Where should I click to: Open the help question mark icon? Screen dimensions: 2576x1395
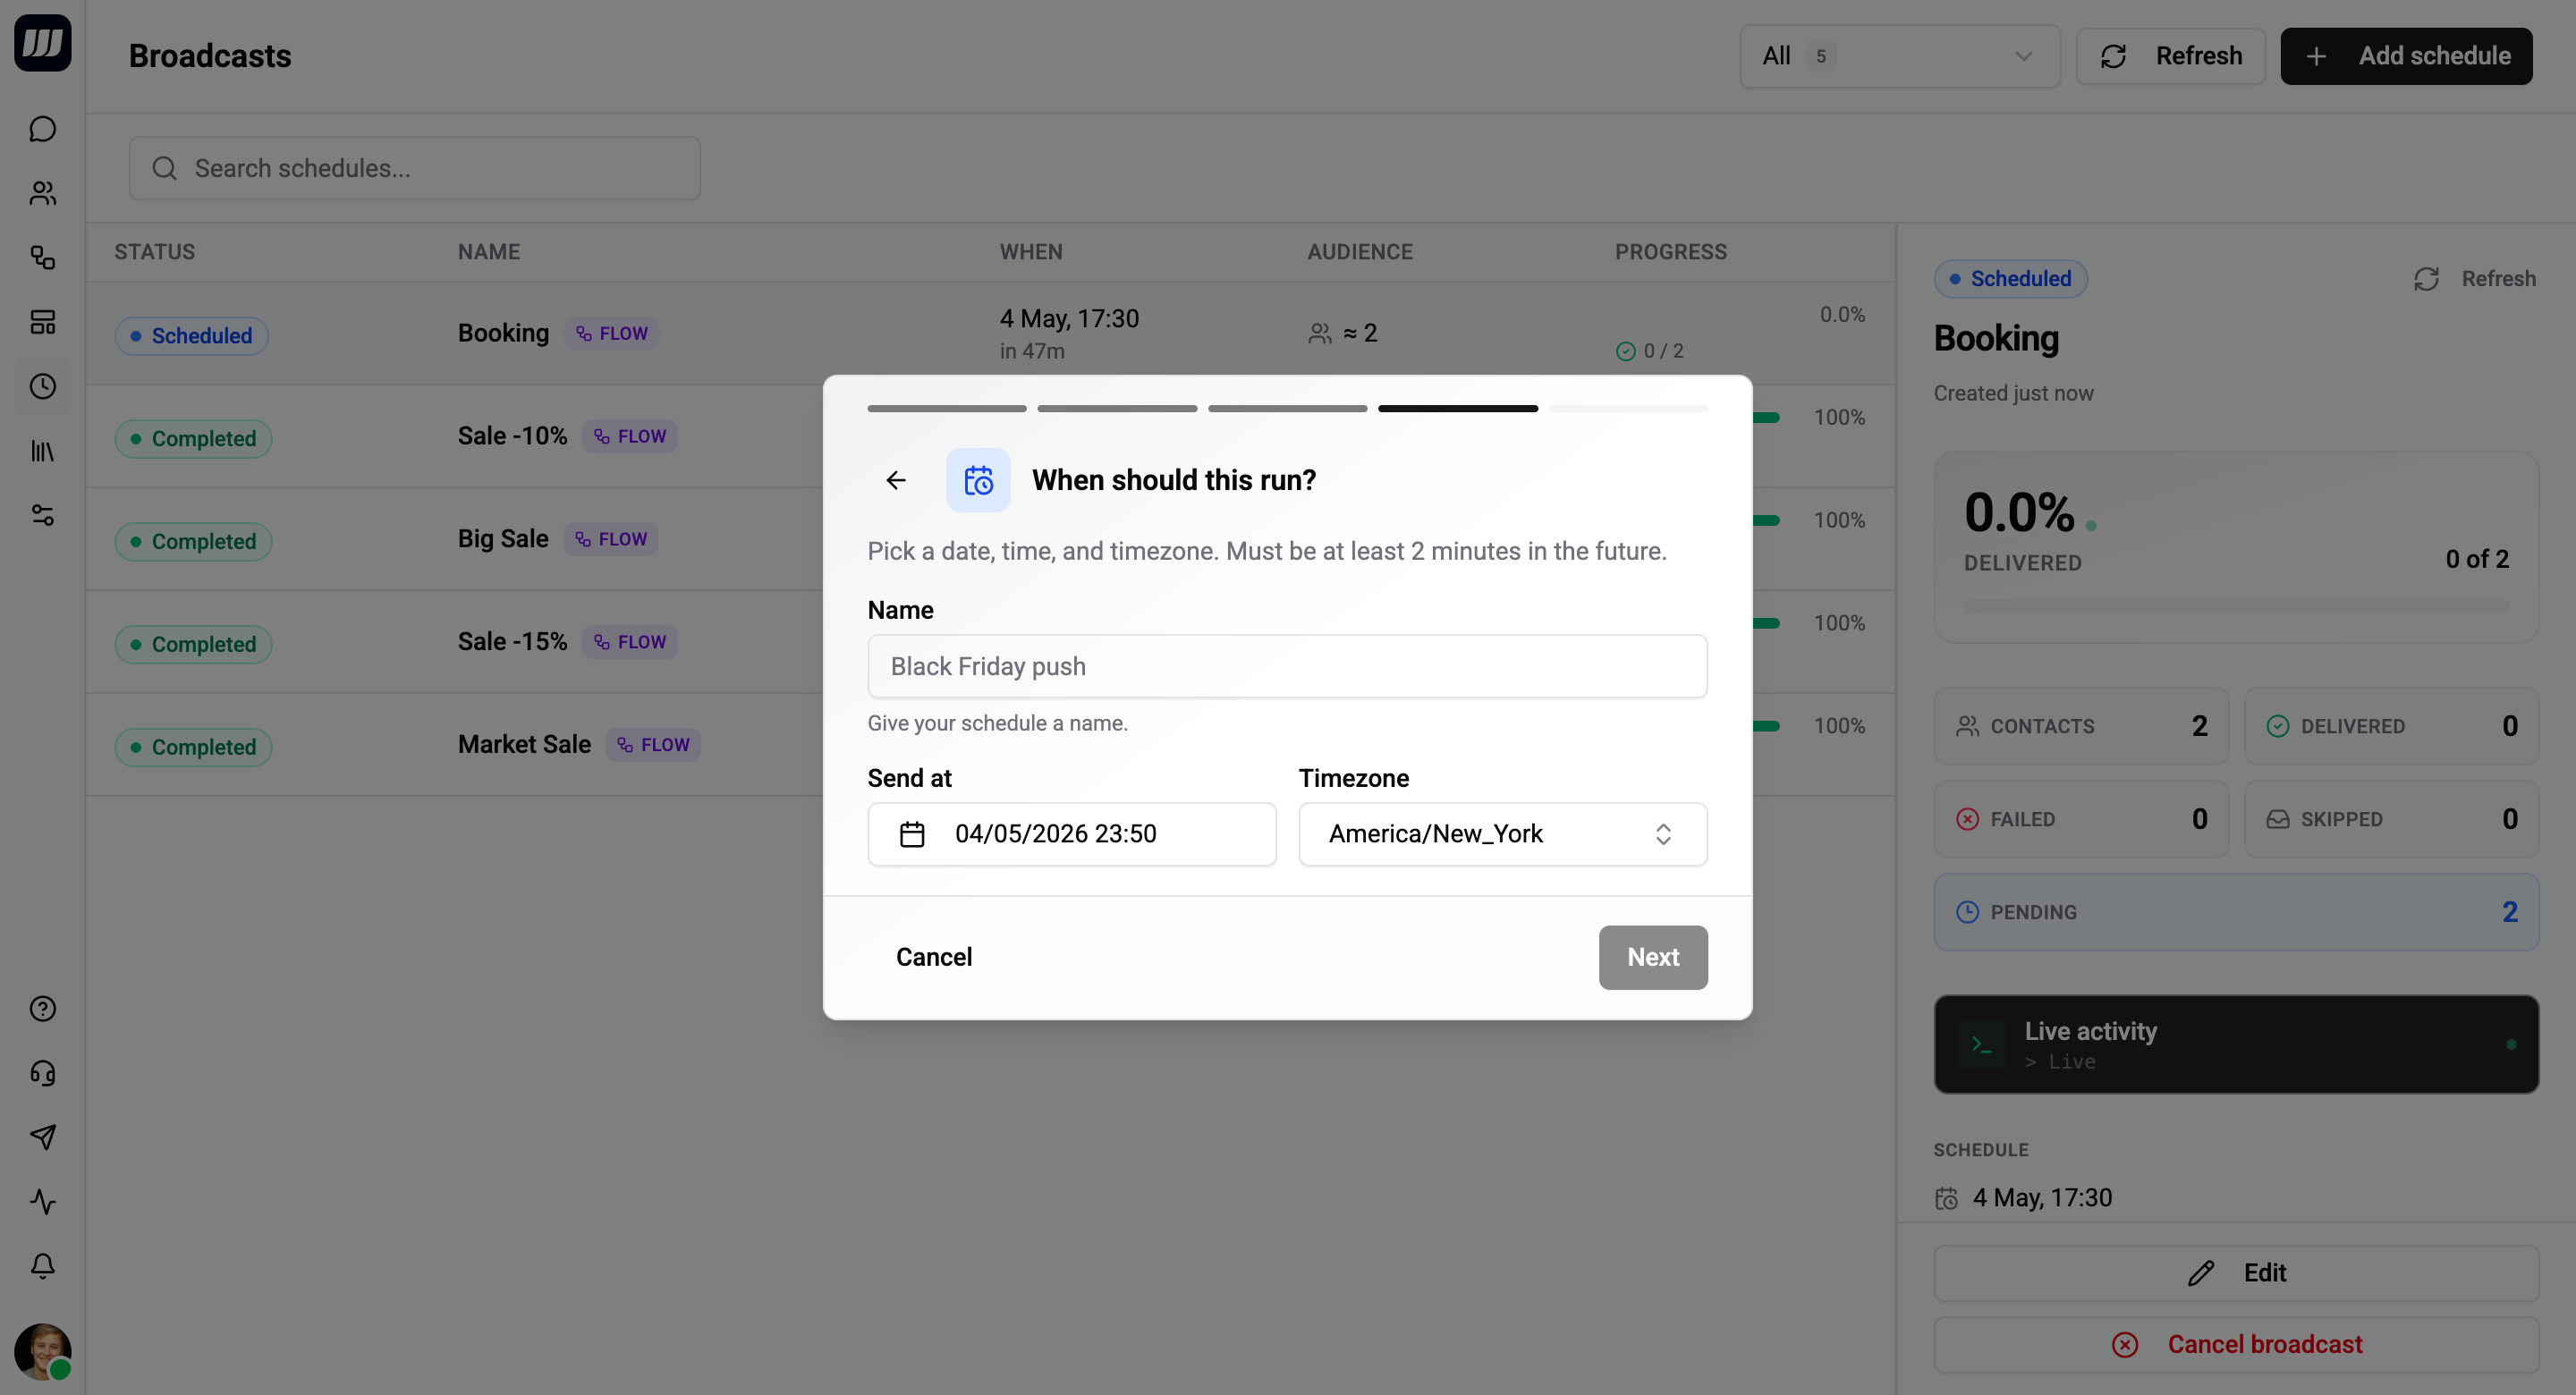42,1009
